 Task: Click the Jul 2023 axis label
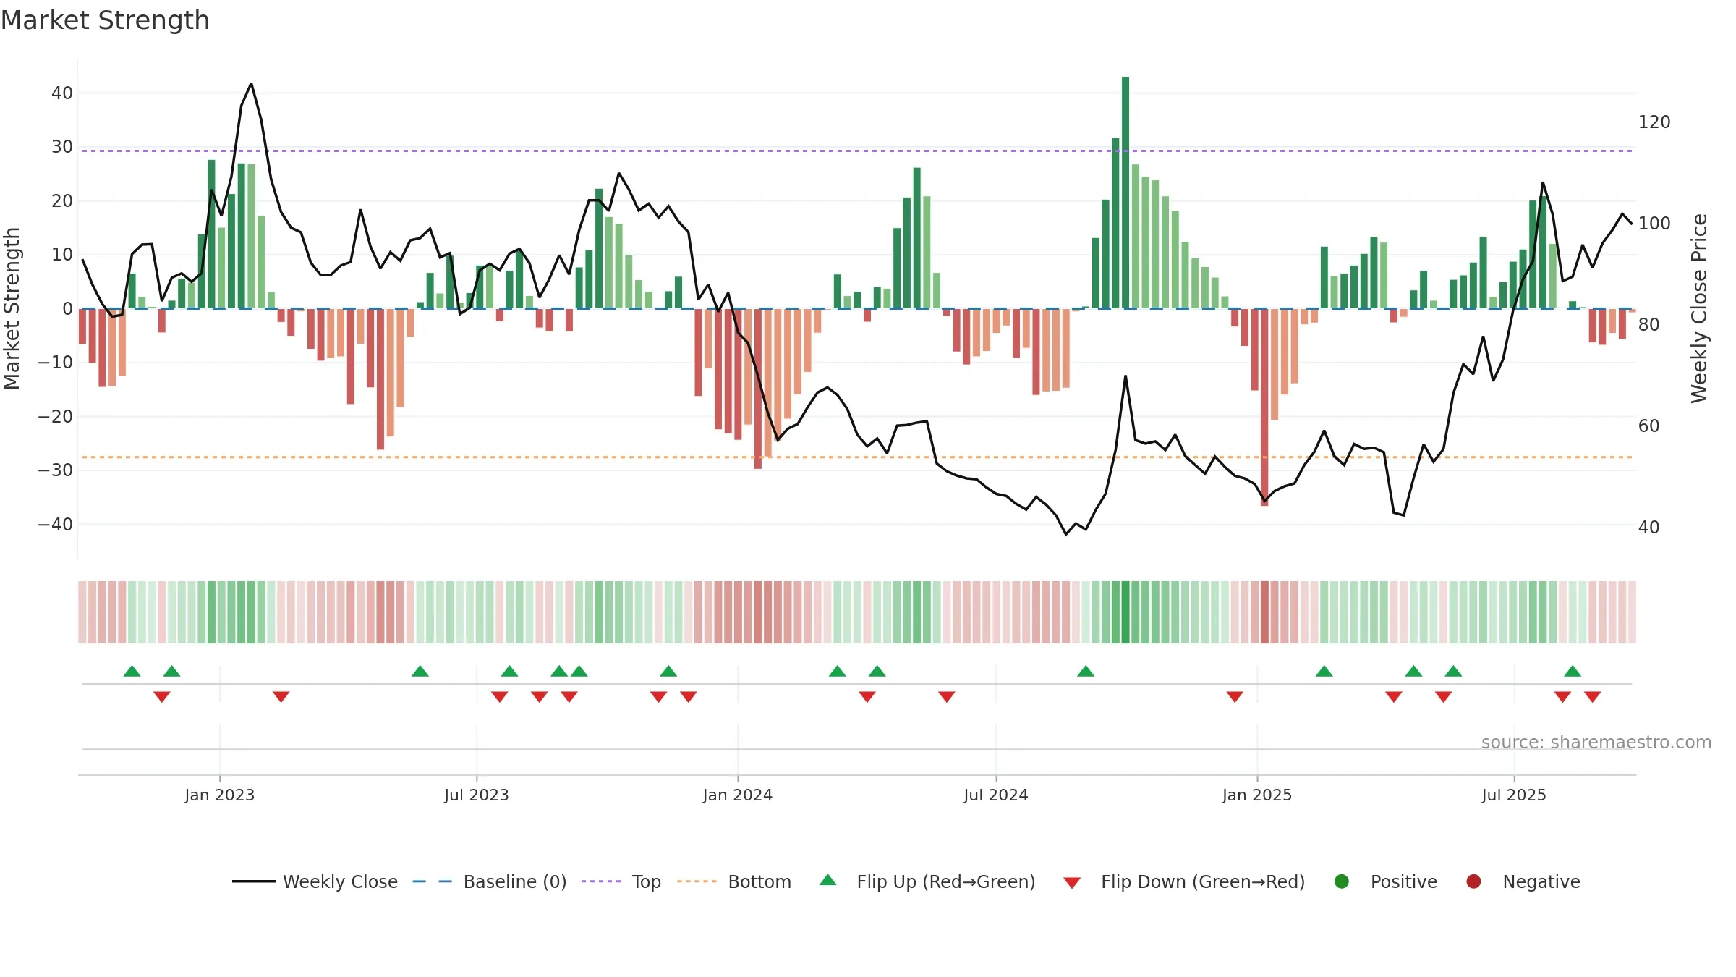tap(477, 795)
